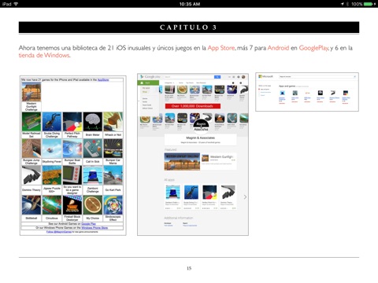Open Zamboni Challenge card under All apps
Screen dimensions: 378x283
(x=172, y=197)
